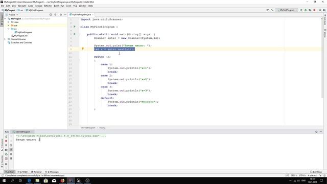The width and height of the screenshot is (327, 184).
Task: Expand the out folder
Action: click(8, 26)
